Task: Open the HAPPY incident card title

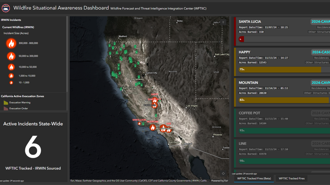Action: [245, 52]
